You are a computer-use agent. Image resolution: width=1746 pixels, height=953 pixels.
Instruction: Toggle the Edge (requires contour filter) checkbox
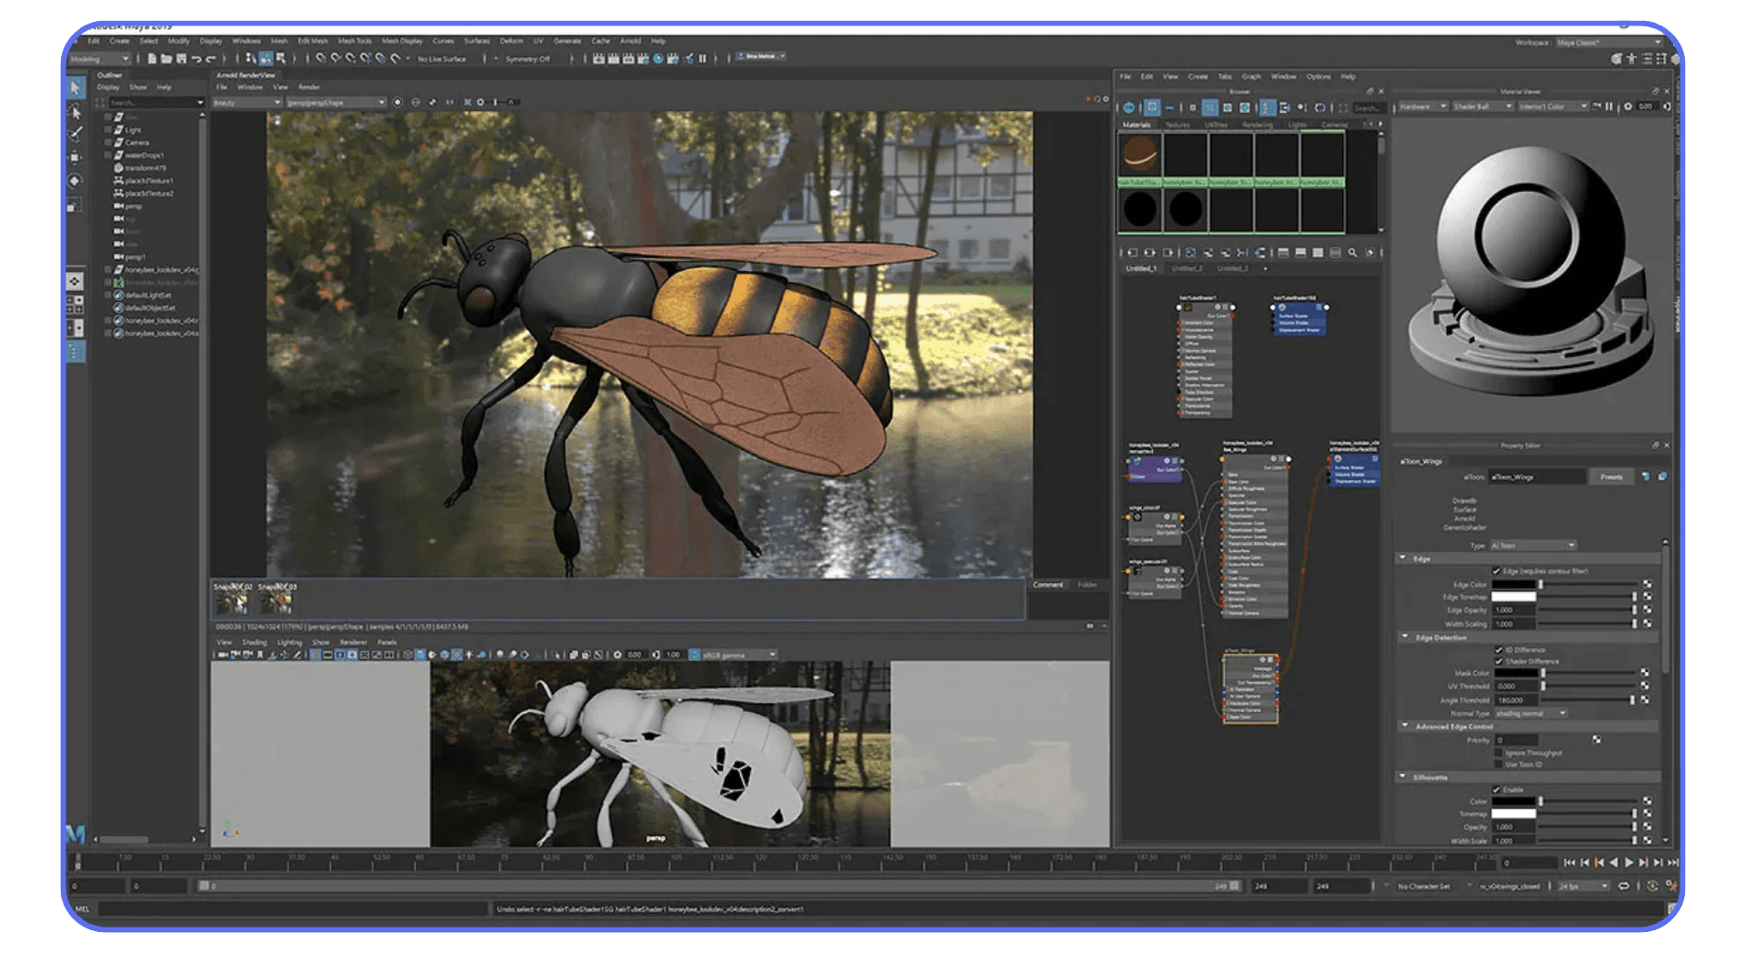tap(1497, 571)
